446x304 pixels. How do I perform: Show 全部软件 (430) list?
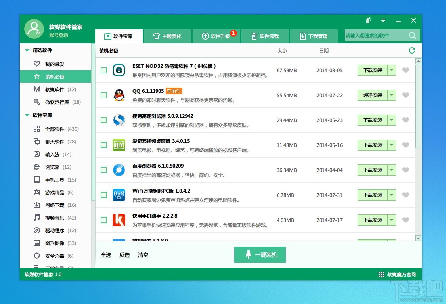[56, 129]
